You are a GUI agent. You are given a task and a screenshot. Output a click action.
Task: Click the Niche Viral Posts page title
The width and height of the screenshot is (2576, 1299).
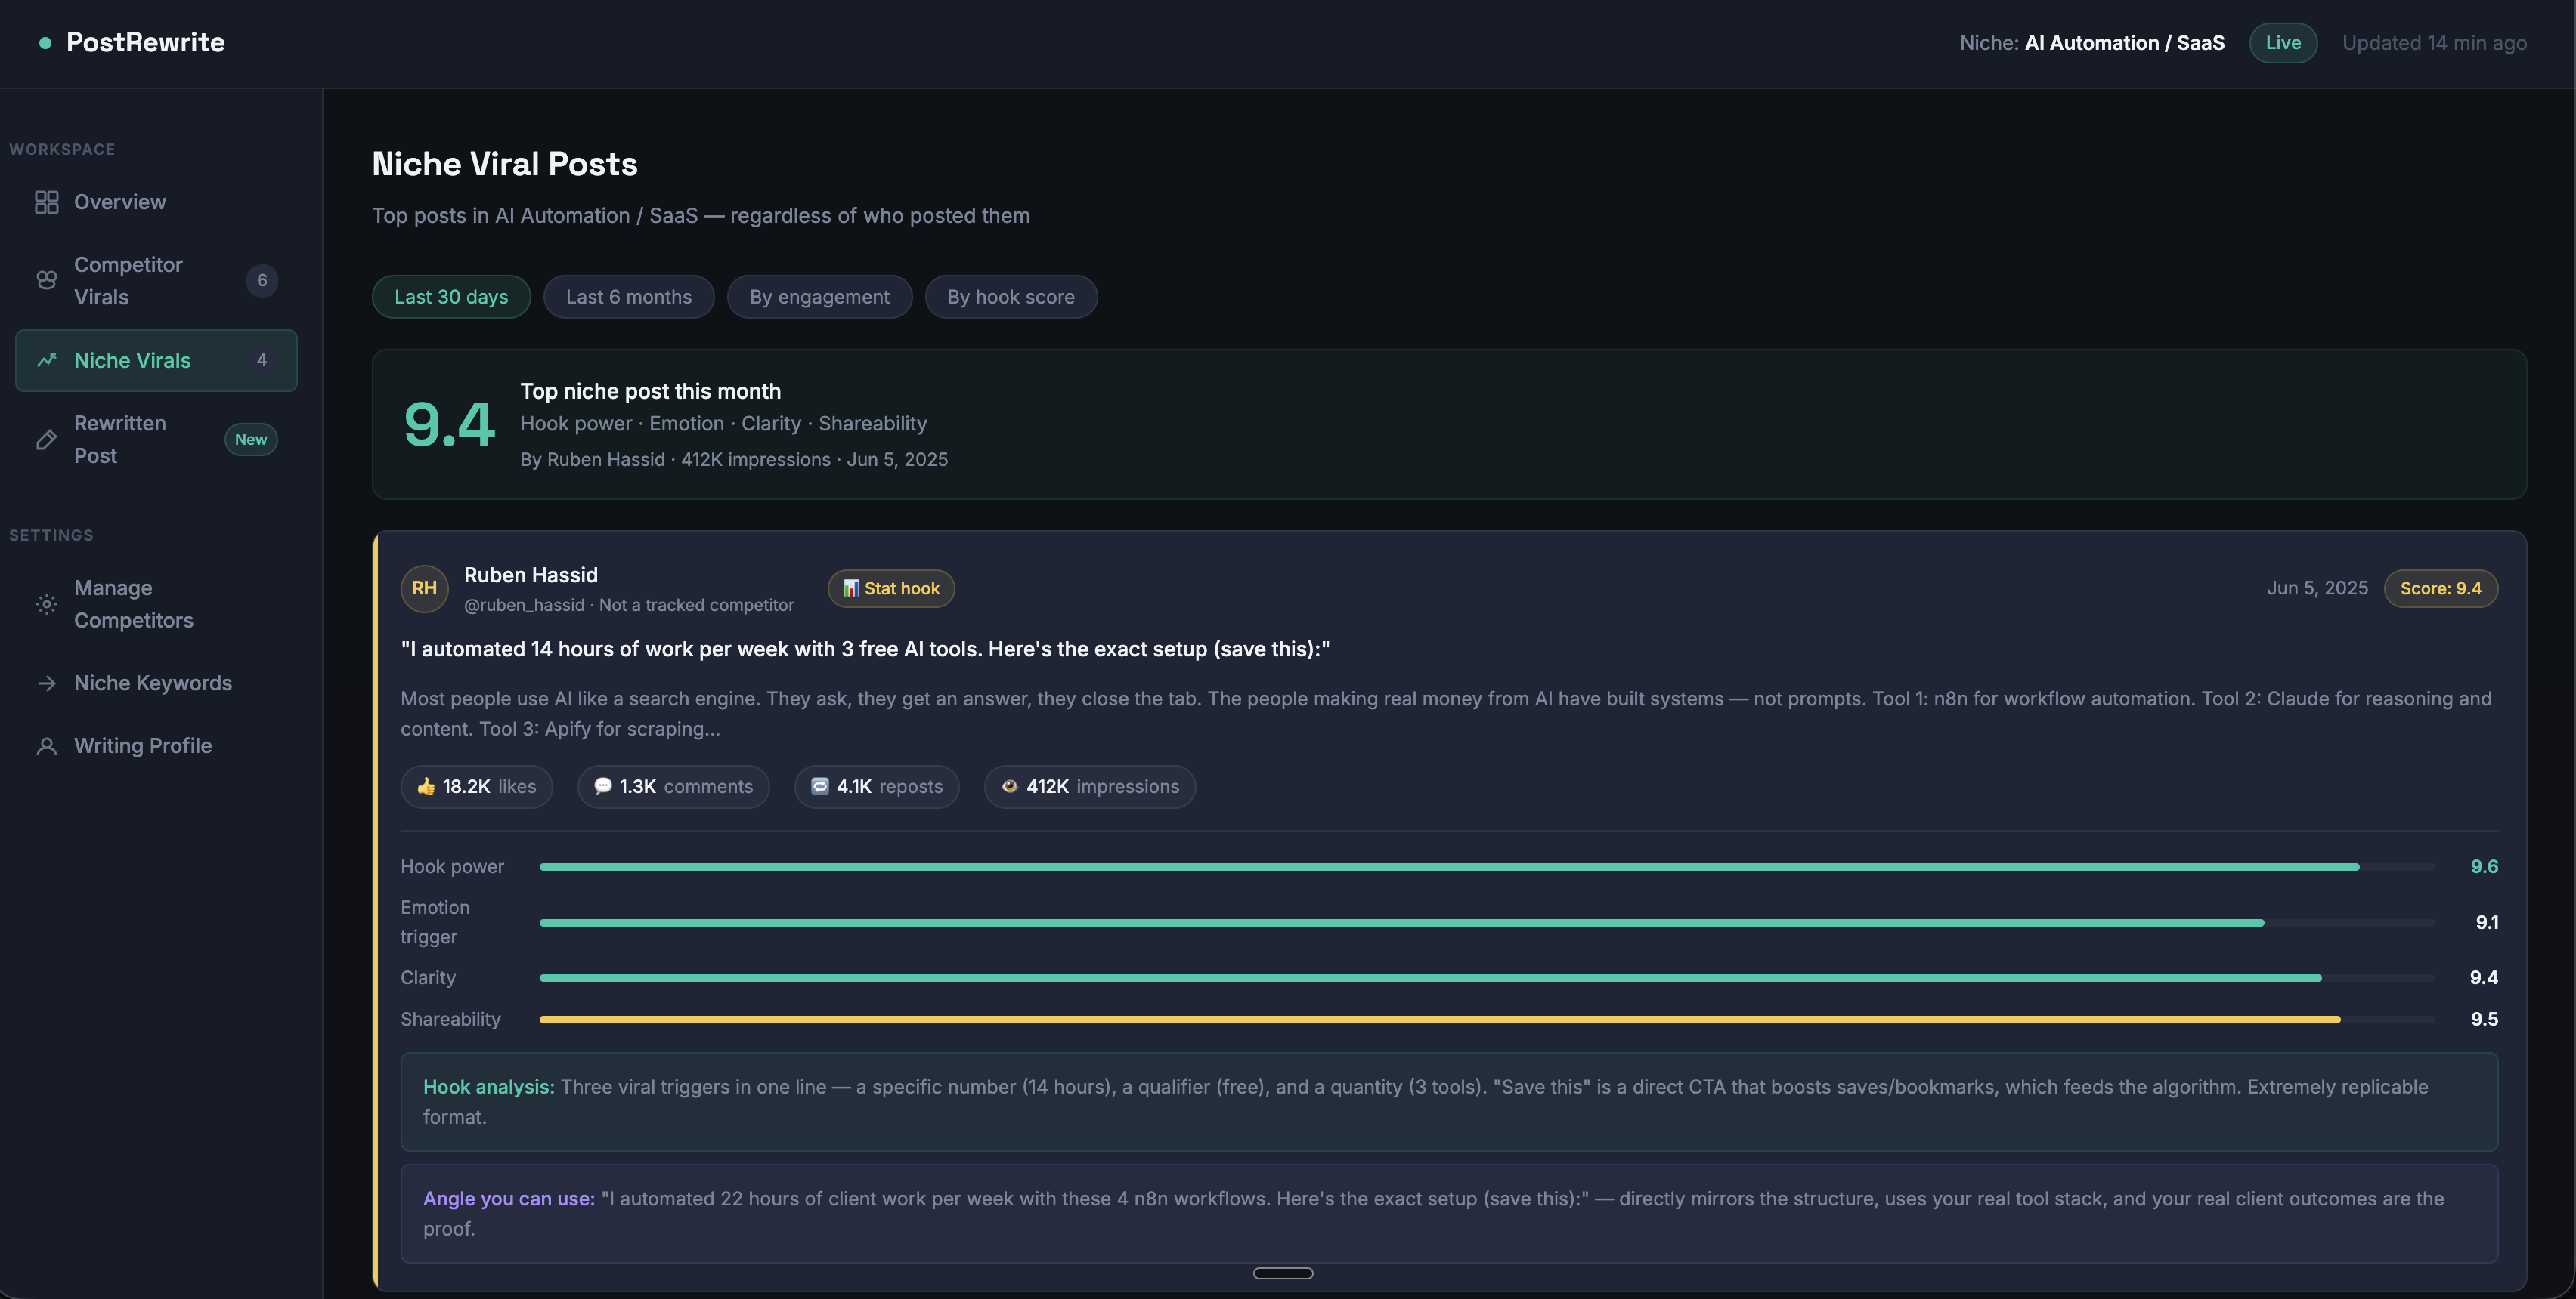click(x=505, y=164)
